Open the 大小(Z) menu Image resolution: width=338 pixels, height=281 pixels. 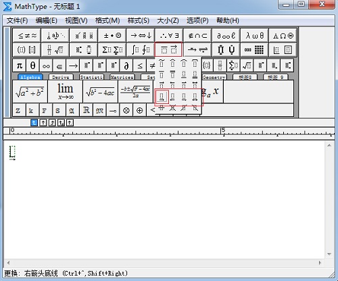(168, 21)
